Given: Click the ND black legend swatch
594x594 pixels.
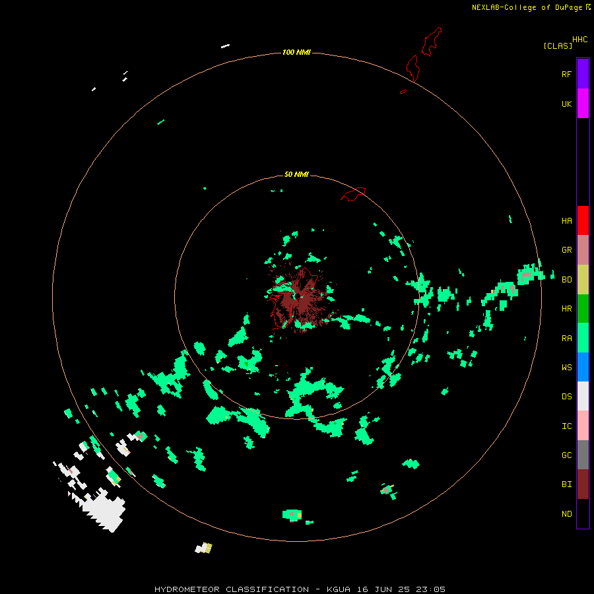Looking at the screenshot, I should point(583,513).
